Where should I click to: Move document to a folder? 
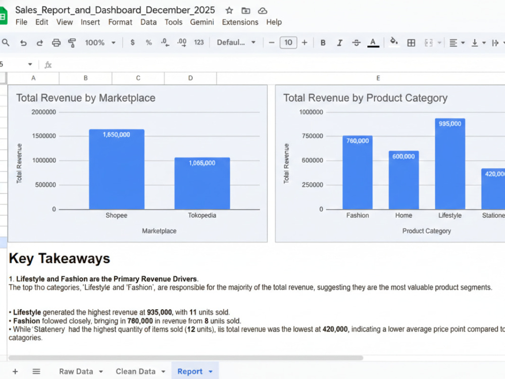(x=246, y=11)
